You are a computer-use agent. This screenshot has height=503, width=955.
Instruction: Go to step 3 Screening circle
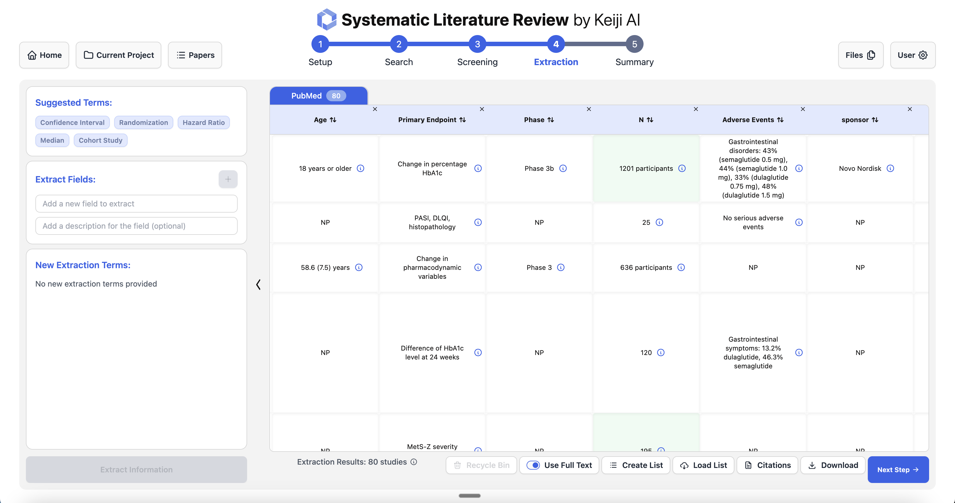[x=477, y=45]
